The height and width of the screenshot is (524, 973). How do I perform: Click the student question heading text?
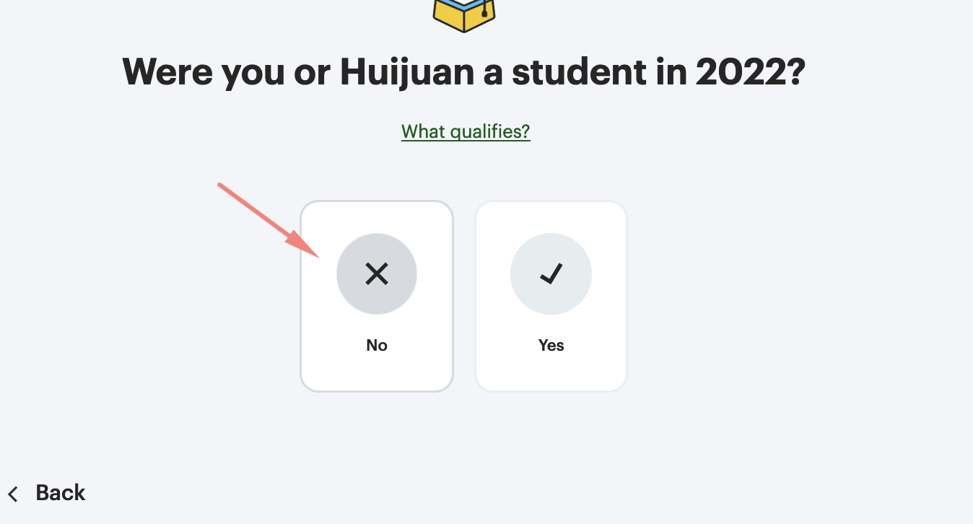coord(463,71)
